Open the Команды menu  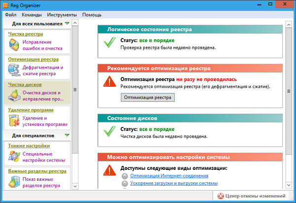pos(32,15)
